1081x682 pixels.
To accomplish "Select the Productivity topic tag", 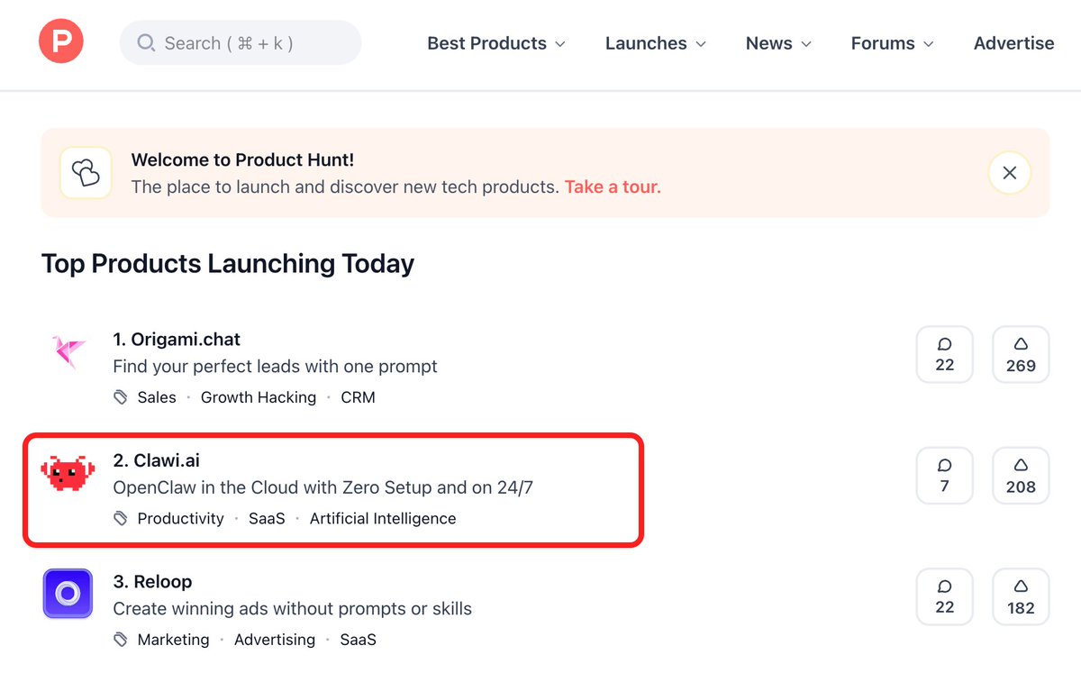I will 180,518.
